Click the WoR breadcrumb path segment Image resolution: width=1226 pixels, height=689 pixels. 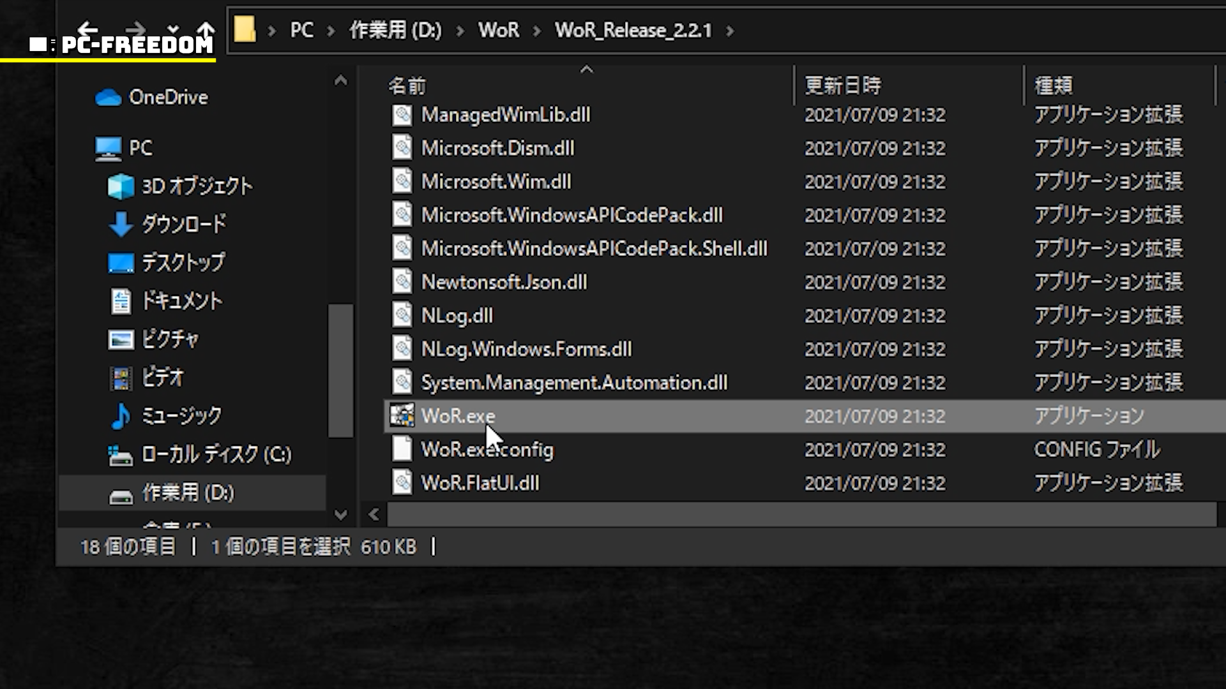click(498, 30)
